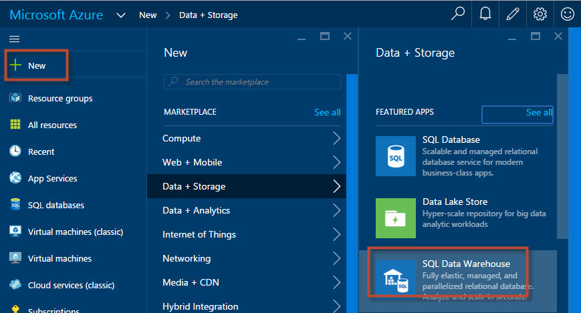
Task: Click See all link under Marketplace
Action: 327,112
